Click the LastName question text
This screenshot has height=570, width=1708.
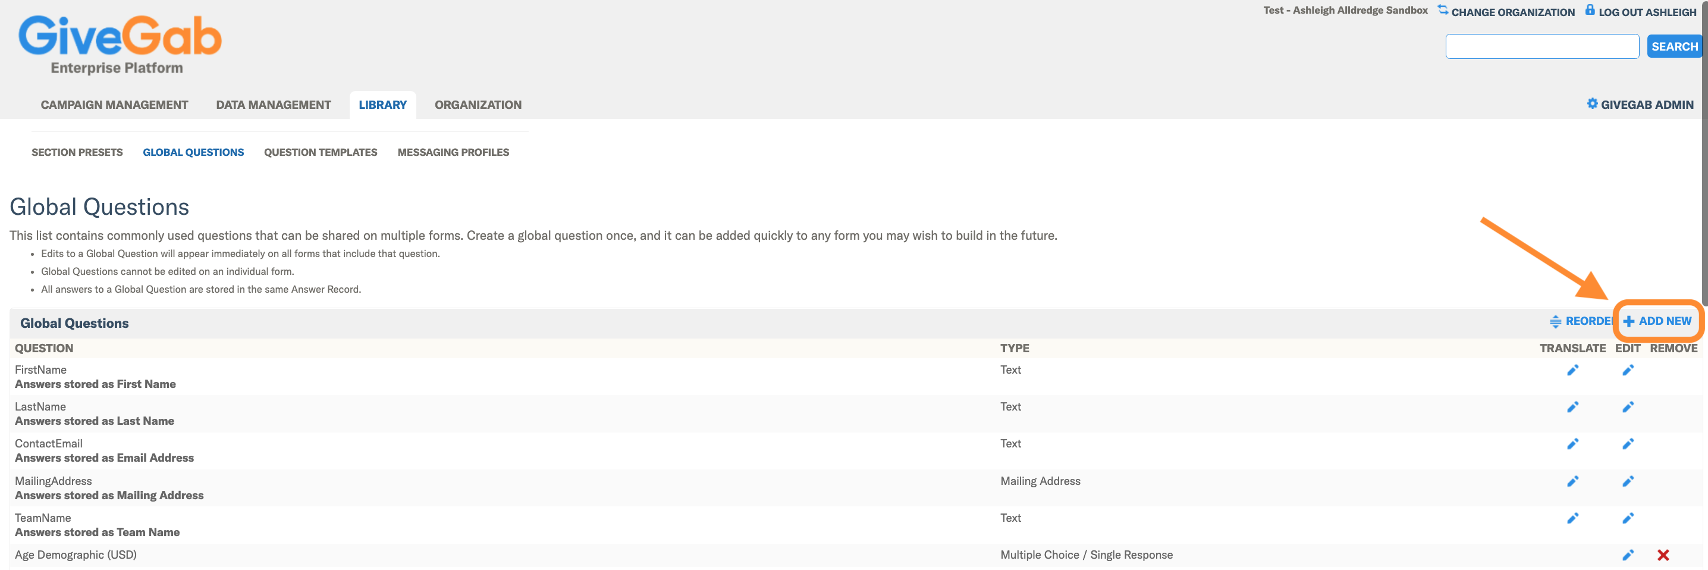pyautogui.click(x=40, y=407)
